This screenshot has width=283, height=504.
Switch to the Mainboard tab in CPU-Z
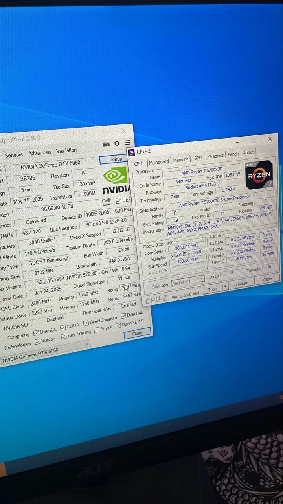point(159,162)
